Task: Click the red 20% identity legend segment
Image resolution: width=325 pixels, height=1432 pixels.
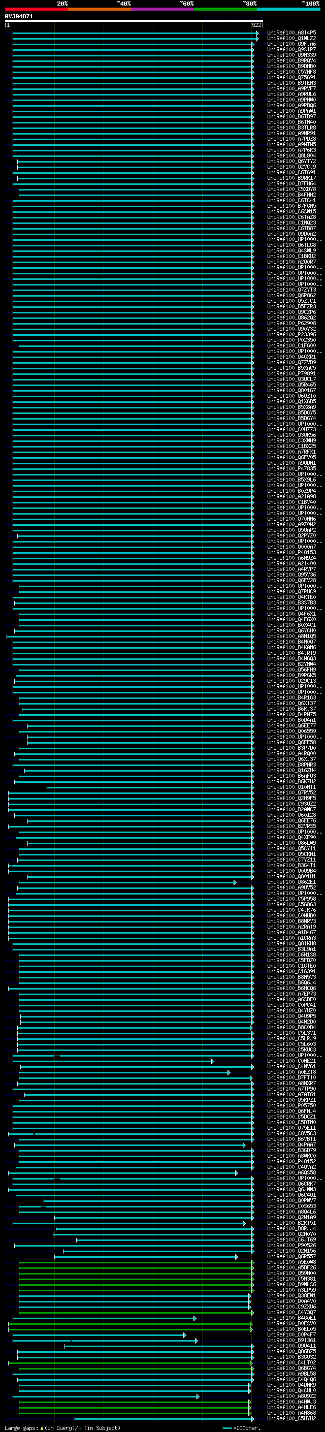Action: (x=36, y=9)
